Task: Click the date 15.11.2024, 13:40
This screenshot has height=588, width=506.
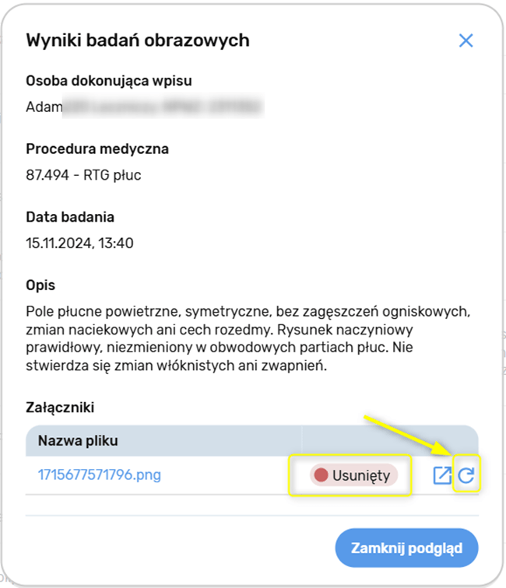Action: click(x=79, y=243)
